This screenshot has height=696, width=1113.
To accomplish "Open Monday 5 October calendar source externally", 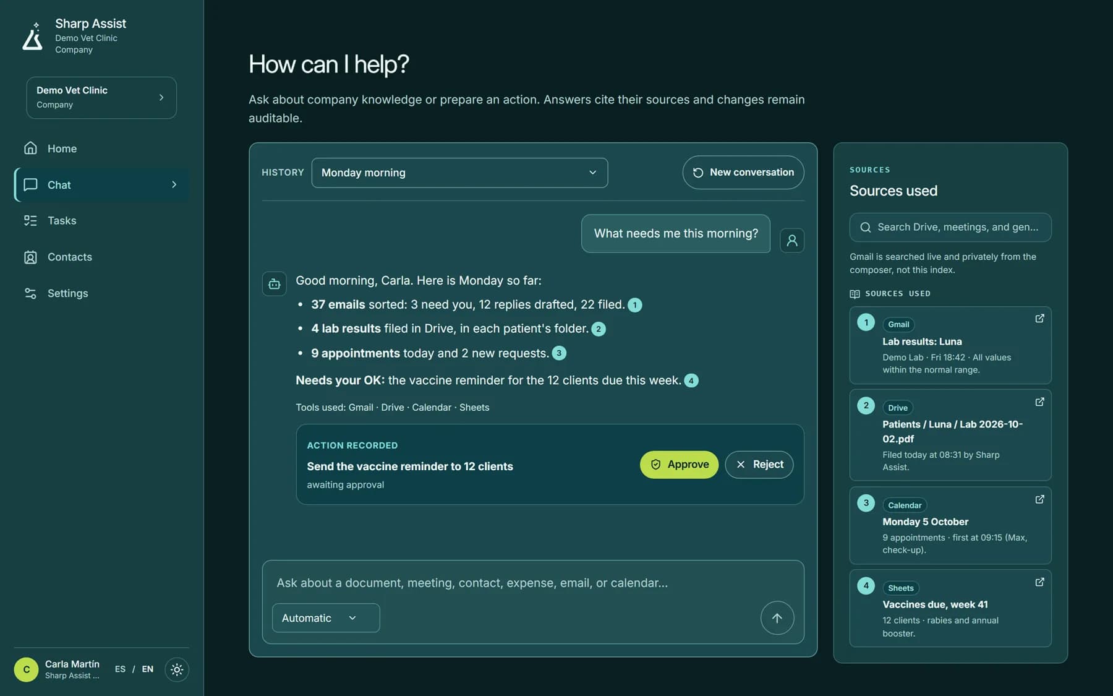I will [1040, 499].
